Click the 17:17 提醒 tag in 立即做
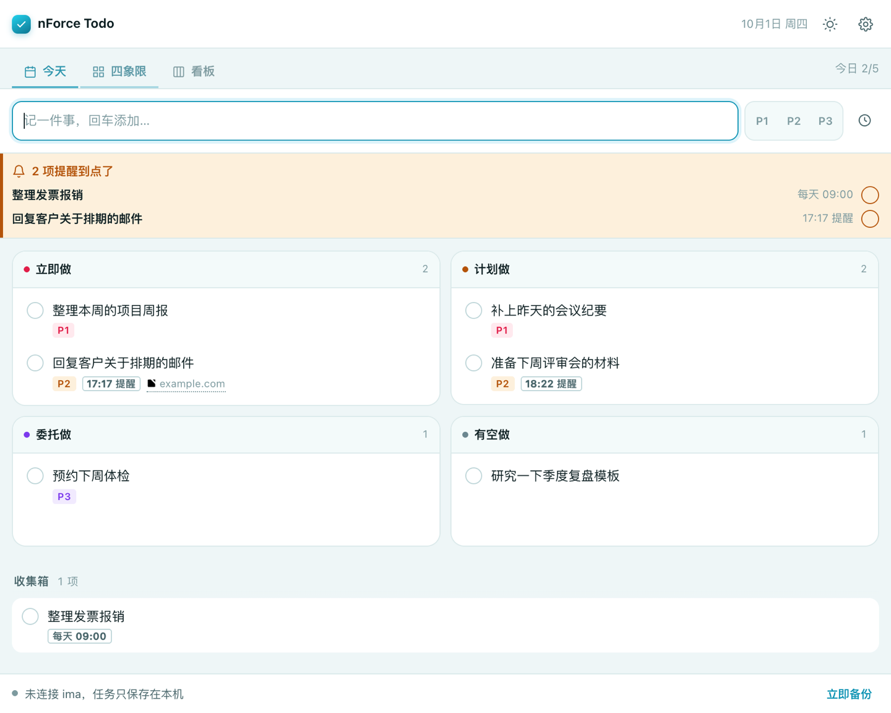The image size is (891, 713). point(111,384)
